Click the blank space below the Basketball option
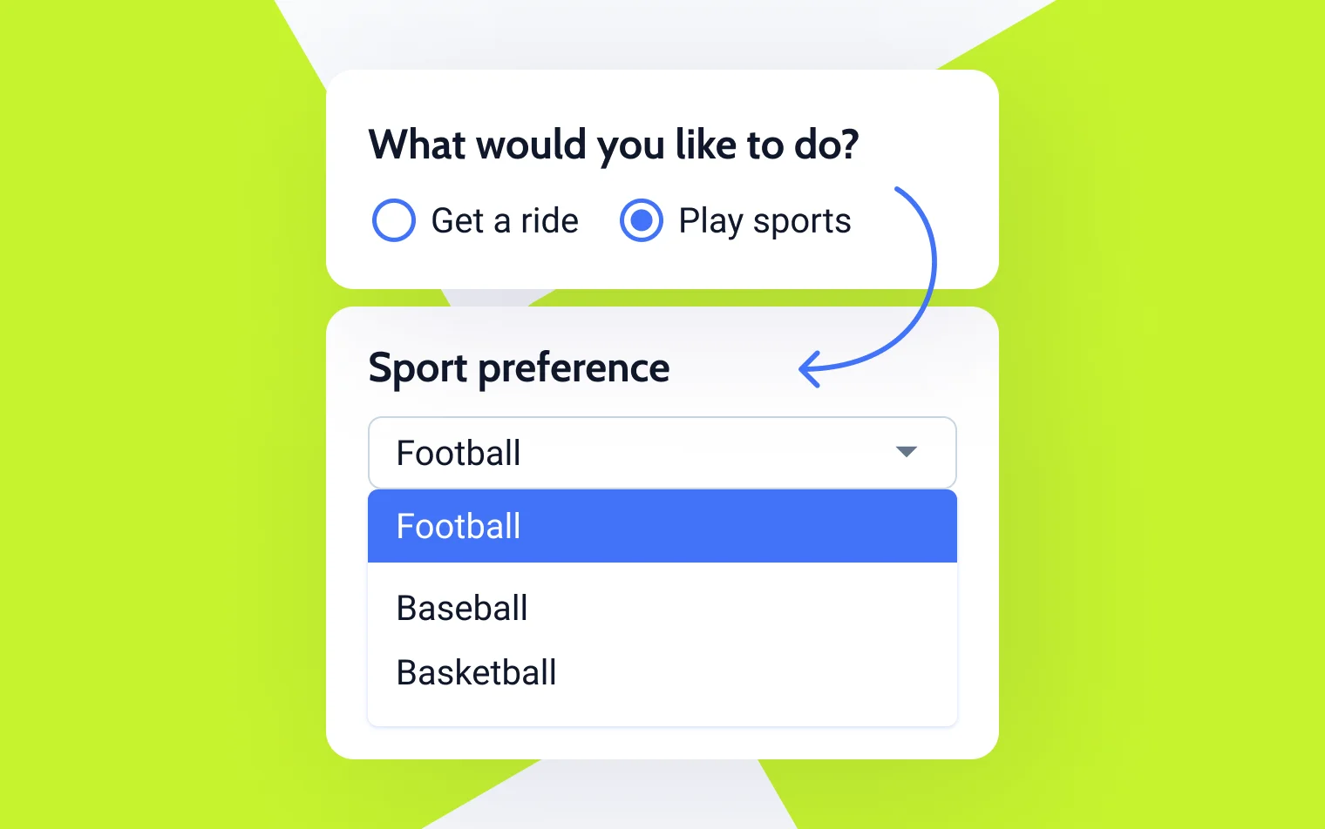The image size is (1325, 829). point(662,710)
